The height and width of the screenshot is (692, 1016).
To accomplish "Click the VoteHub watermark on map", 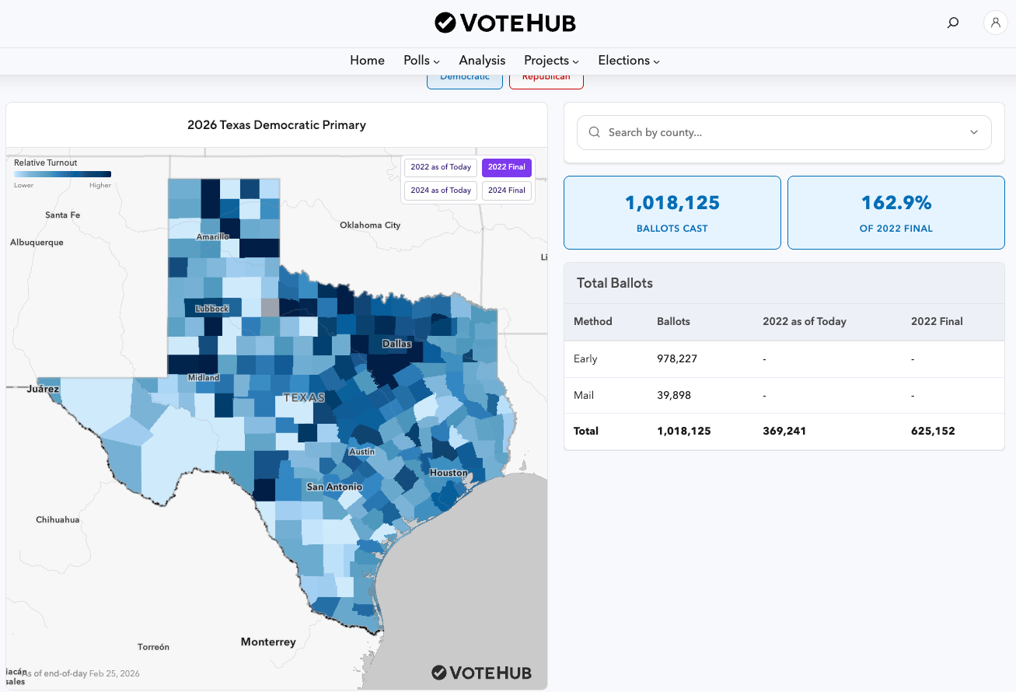I will (x=482, y=673).
